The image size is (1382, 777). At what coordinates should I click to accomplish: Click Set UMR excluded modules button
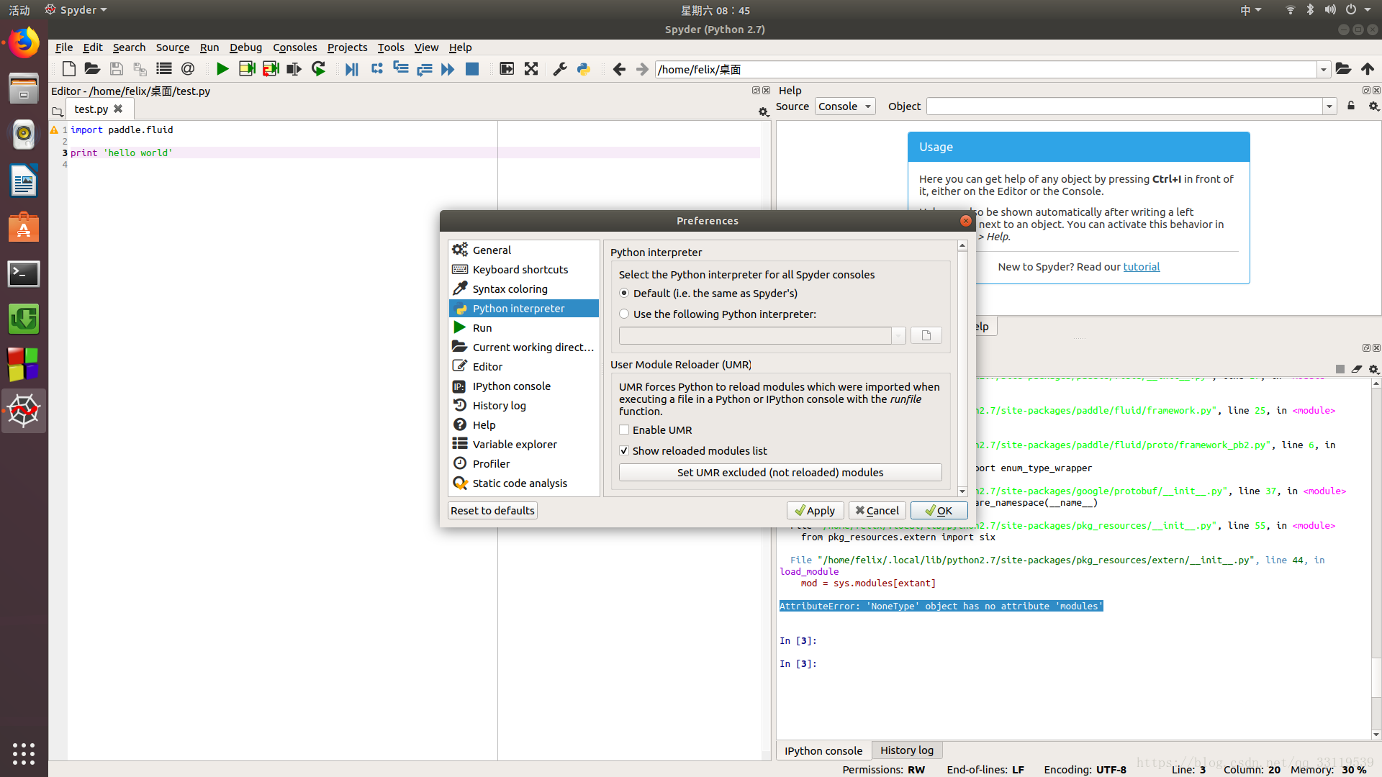coord(780,473)
